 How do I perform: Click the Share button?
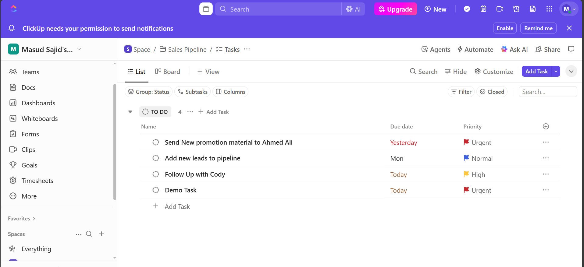548,49
